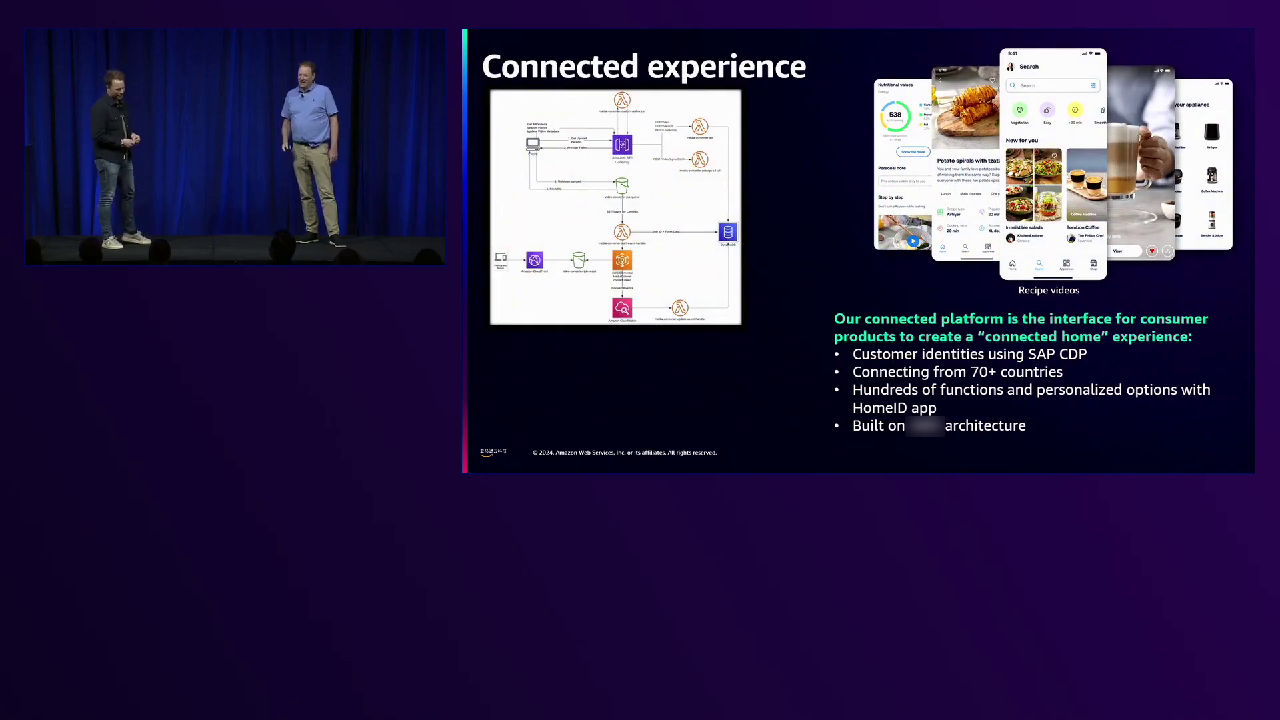This screenshot has height=720, width=1280.
Task: Click the Amazon CloudWatch icon
Action: coord(622,308)
